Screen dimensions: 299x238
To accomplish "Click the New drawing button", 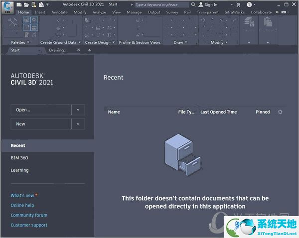I will point(41,124).
